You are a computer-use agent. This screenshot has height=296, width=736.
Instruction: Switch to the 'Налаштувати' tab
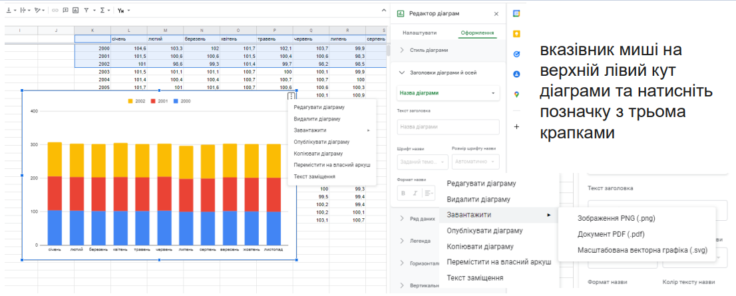tap(420, 33)
